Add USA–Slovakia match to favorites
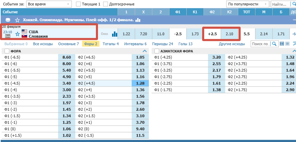The image size is (296, 142). (18, 34)
